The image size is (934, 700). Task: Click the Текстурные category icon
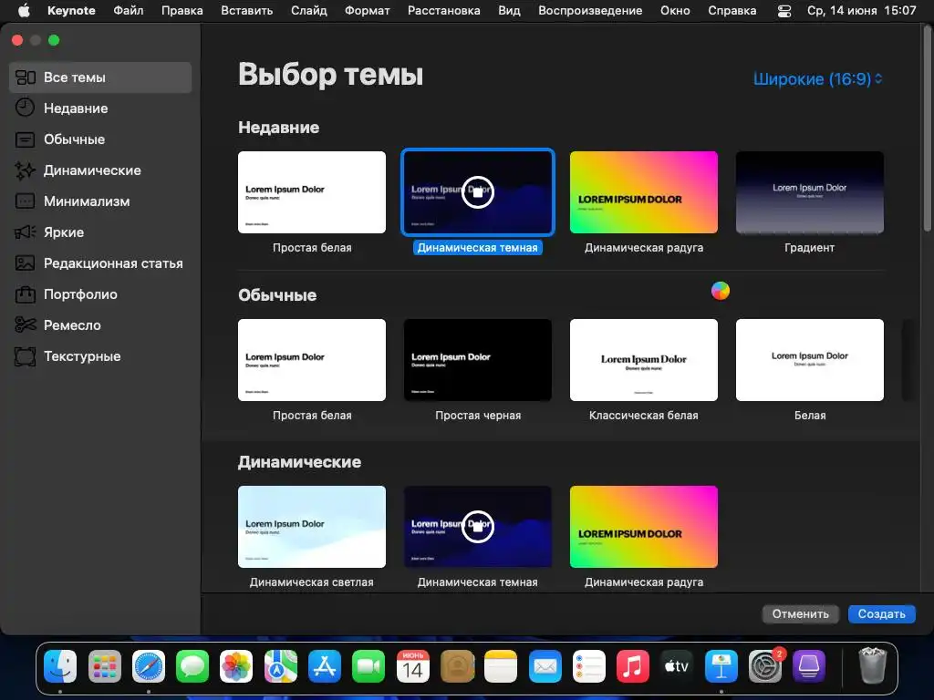point(25,356)
